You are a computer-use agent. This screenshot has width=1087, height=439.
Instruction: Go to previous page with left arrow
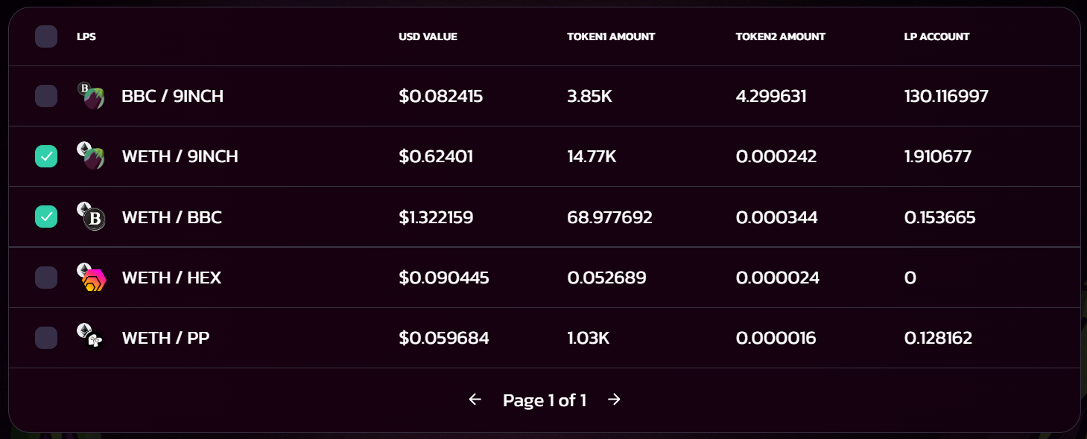[475, 400]
